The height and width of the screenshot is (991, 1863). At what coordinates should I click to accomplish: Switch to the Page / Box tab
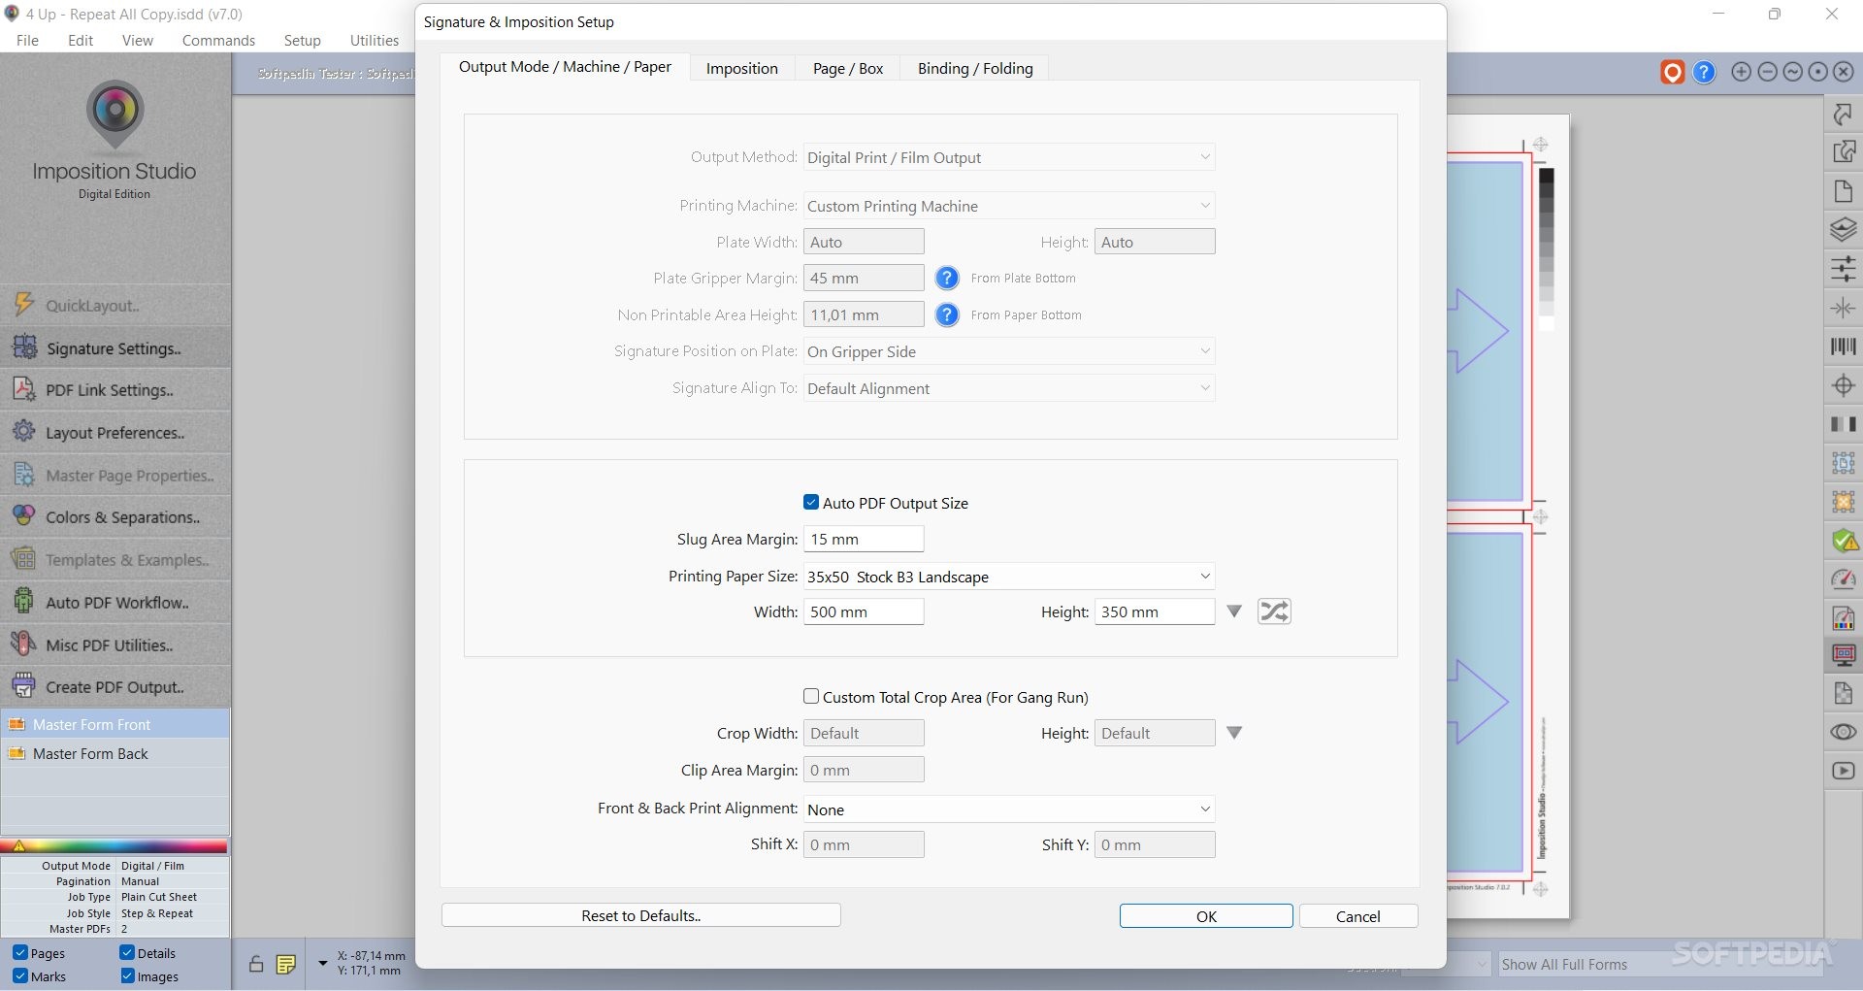(x=848, y=68)
